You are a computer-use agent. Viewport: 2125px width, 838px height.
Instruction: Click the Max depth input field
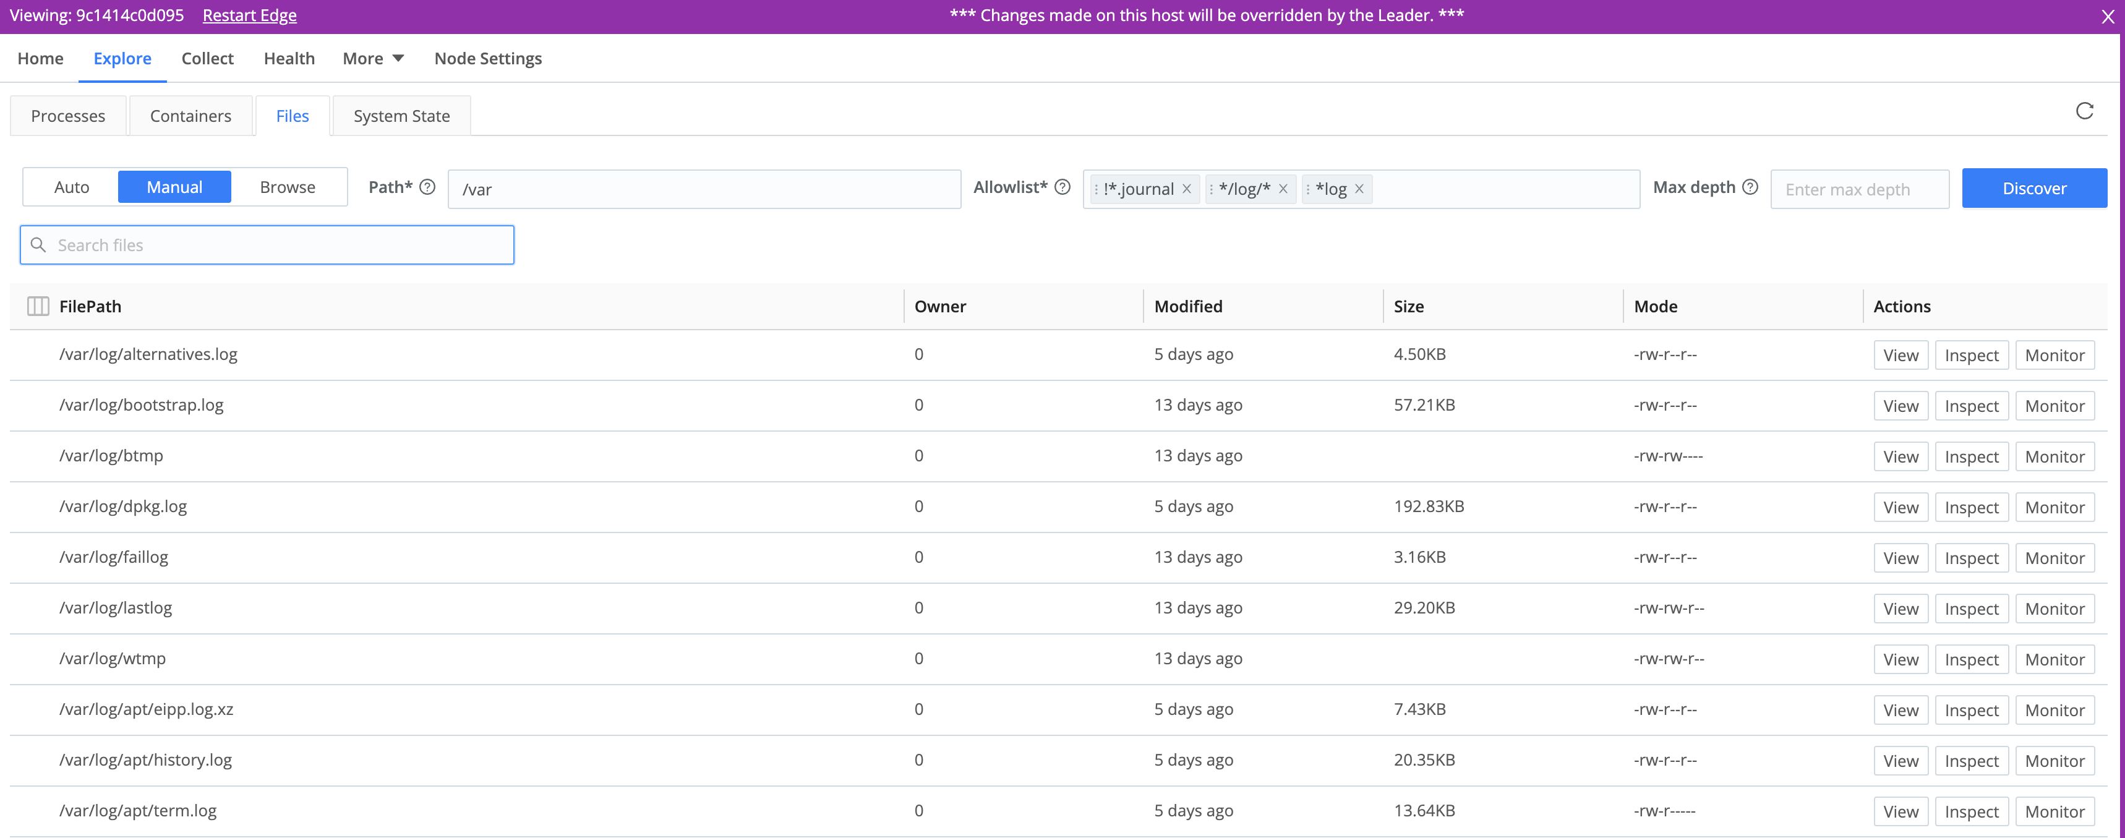click(1859, 189)
